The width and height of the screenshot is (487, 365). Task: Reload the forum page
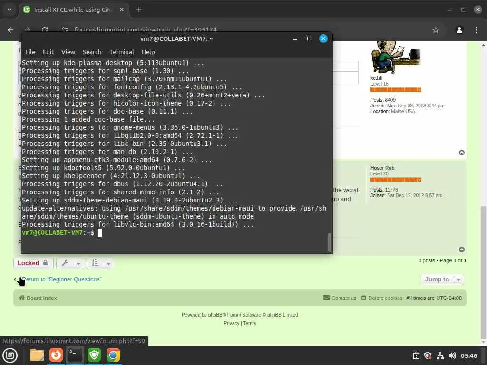pos(45,30)
